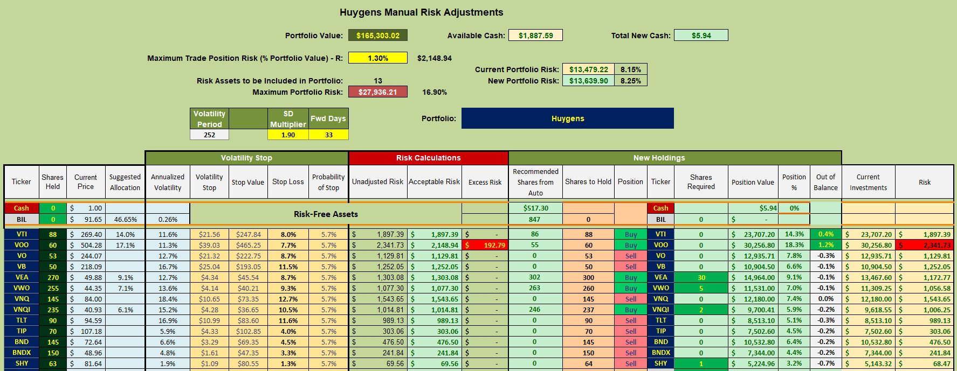
Task: Select the VEA shares required value 30
Action: pos(701,277)
